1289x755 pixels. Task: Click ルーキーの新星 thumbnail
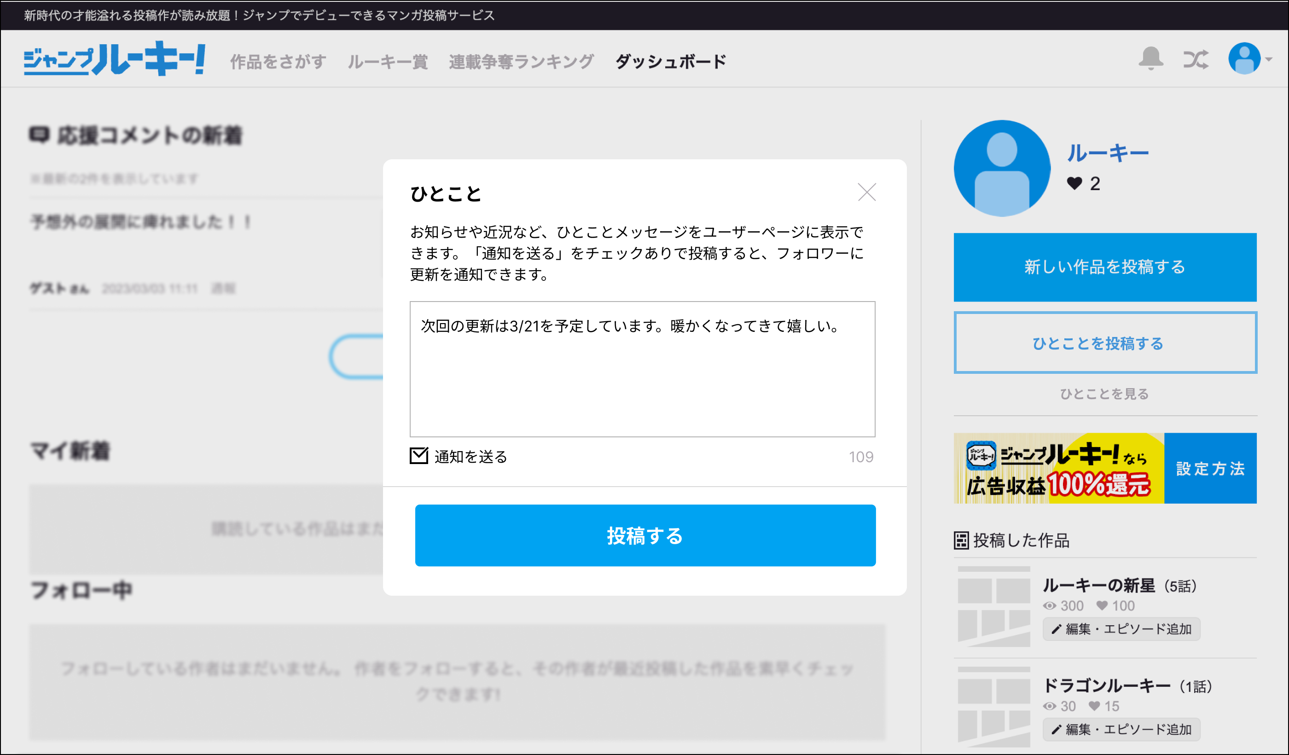coord(994,607)
